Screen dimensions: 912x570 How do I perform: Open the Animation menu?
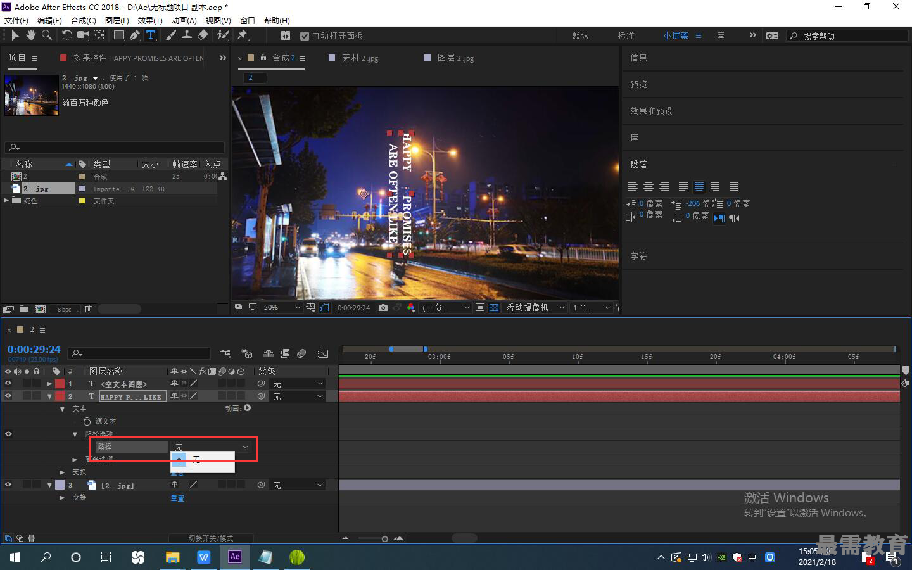184,20
